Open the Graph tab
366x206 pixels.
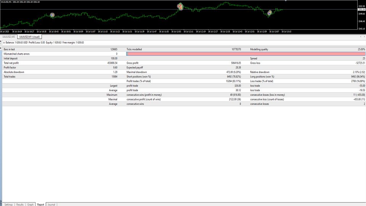[x=30, y=204]
